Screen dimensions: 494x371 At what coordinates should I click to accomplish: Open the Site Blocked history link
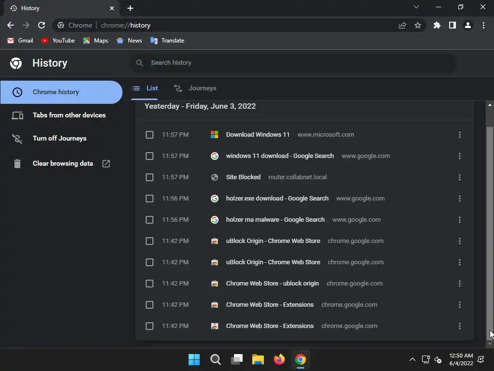[243, 177]
